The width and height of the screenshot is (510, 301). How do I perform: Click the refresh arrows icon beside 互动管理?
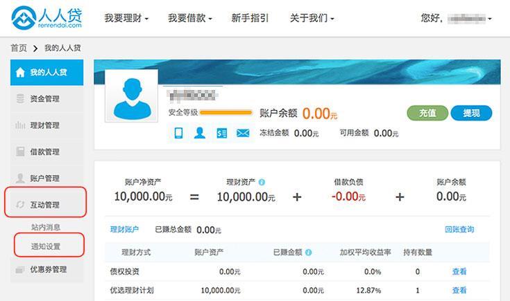pos(20,205)
